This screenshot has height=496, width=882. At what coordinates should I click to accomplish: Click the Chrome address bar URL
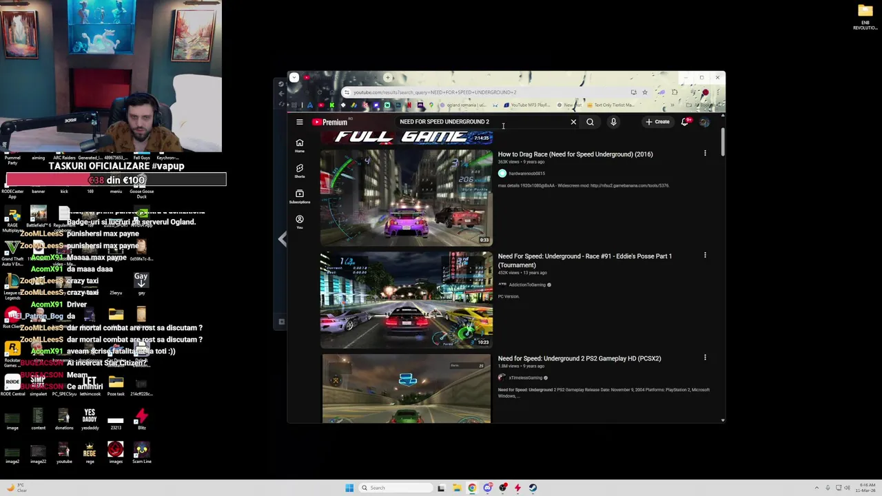point(435,92)
